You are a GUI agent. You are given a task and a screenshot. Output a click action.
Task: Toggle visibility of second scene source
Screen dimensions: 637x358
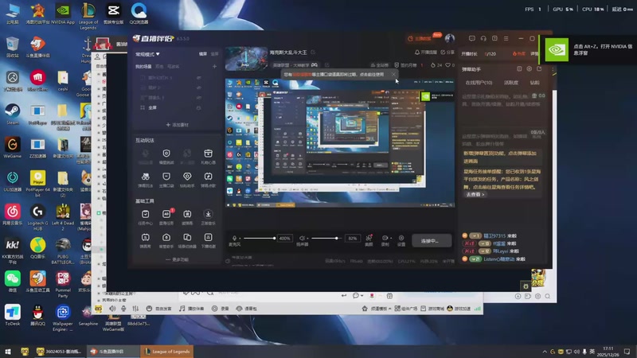pyautogui.click(x=198, y=88)
